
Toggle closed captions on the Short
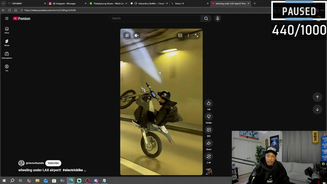click(x=180, y=36)
